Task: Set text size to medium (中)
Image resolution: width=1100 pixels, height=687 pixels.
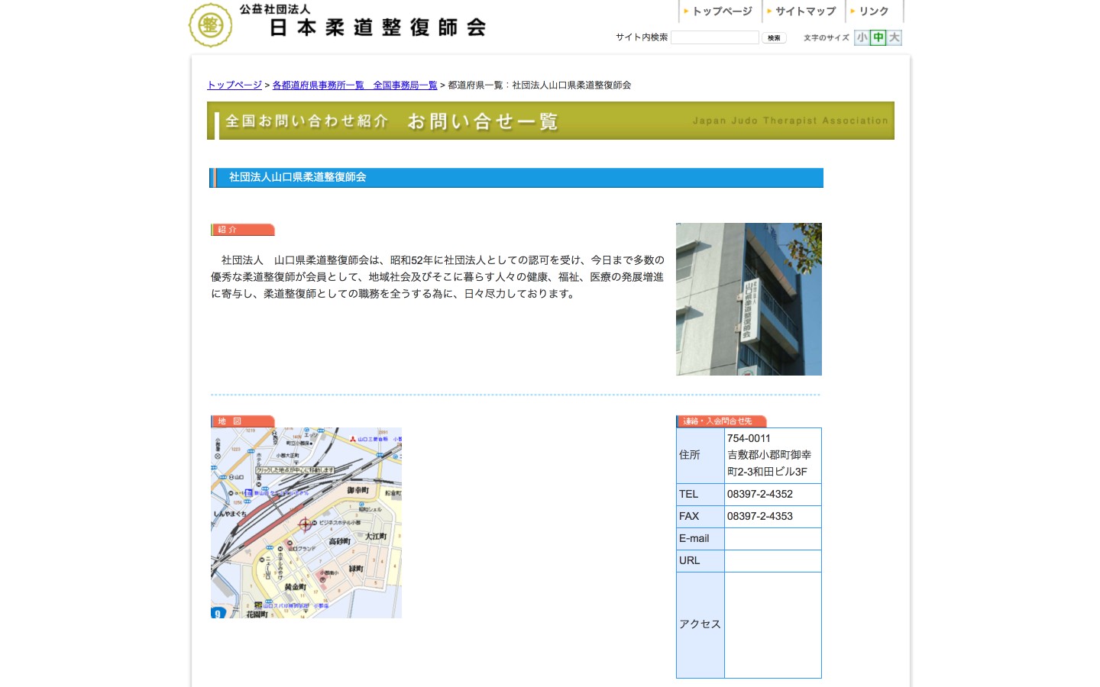Action: point(878,37)
